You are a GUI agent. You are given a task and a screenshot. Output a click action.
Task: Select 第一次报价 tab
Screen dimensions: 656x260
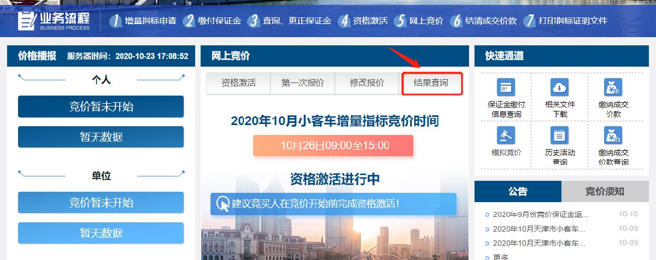pyautogui.click(x=302, y=83)
